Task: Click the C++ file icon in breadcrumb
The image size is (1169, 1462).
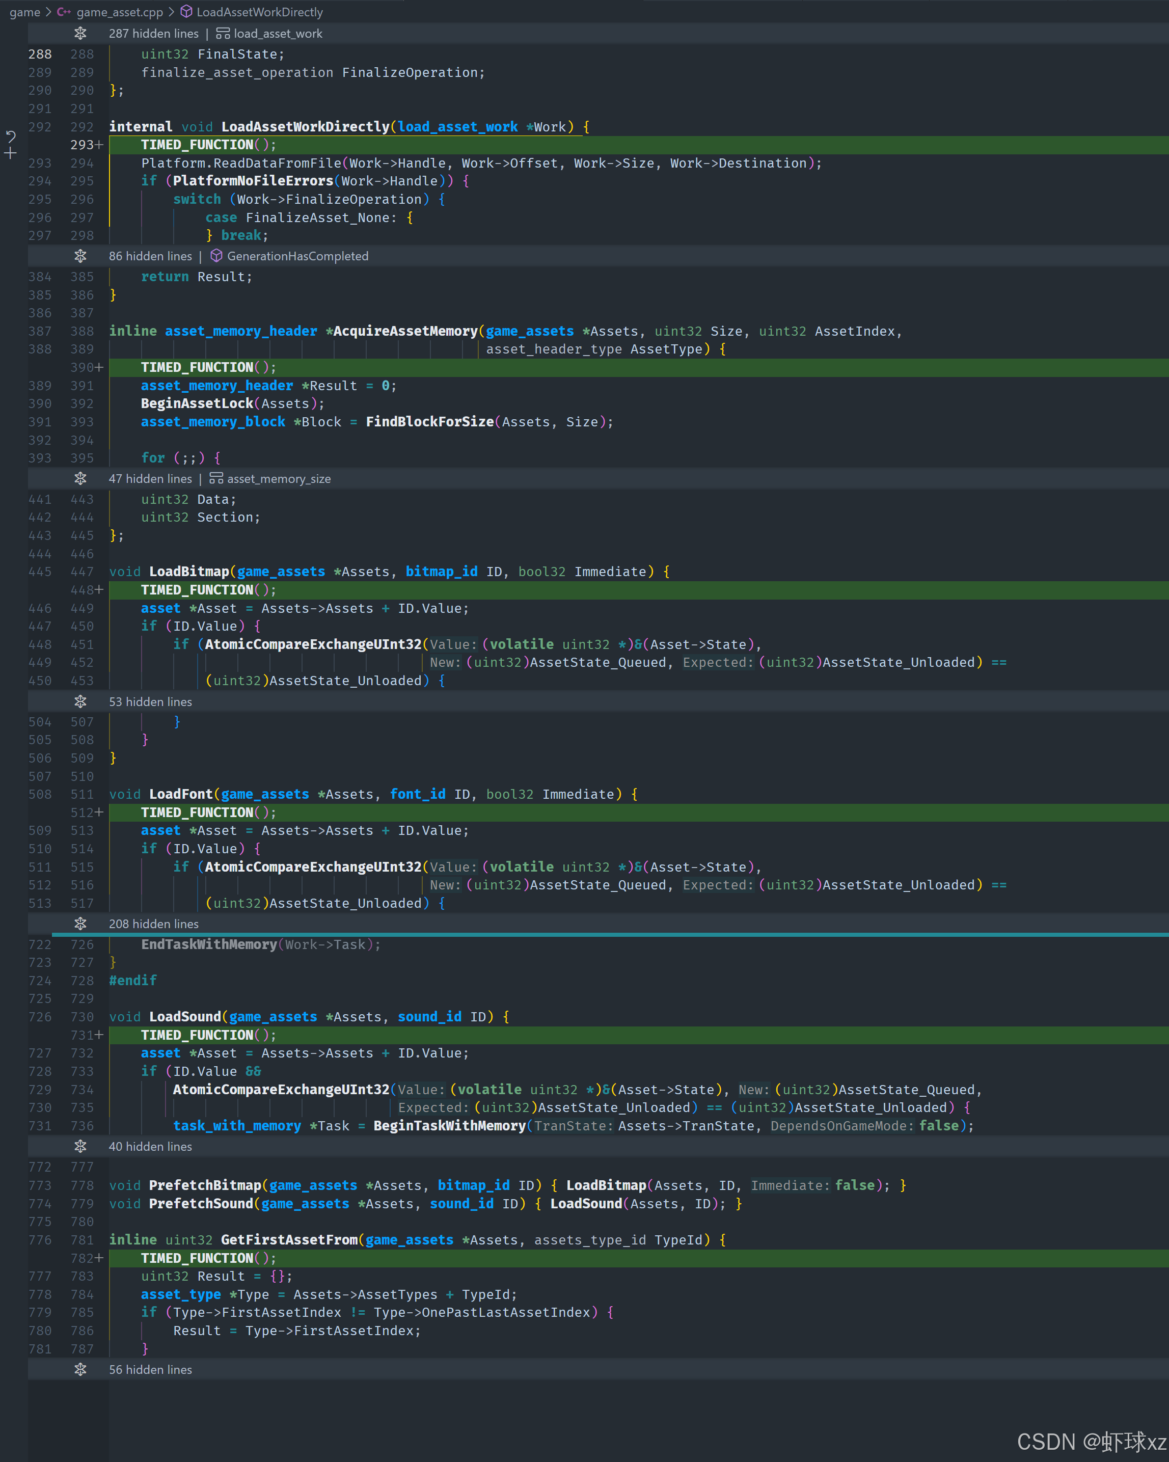Action: pyautogui.click(x=64, y=12)
